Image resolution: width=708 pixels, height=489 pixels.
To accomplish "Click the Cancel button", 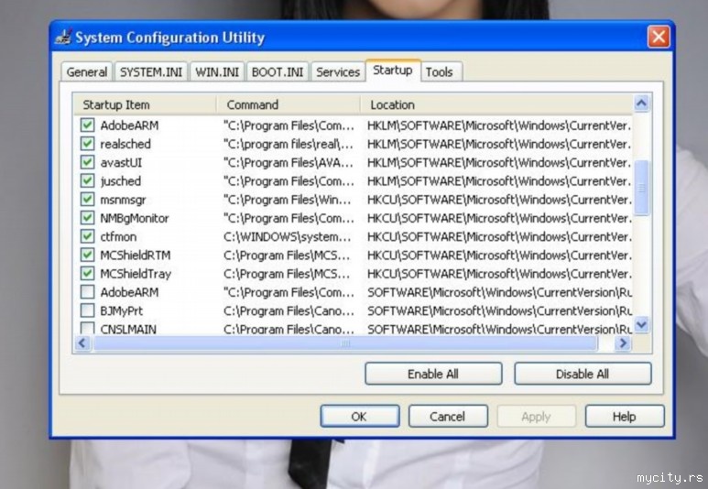I will coord(448,416).
